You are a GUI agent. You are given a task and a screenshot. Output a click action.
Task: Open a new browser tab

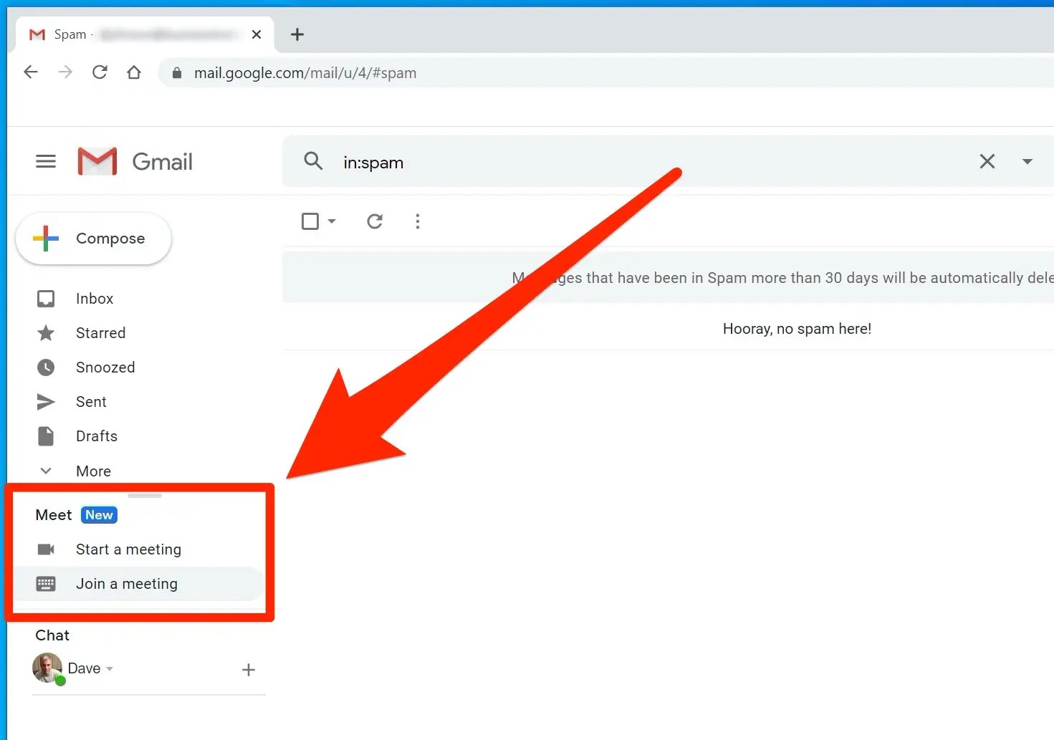pyautogui.click(x=297, y=34)
